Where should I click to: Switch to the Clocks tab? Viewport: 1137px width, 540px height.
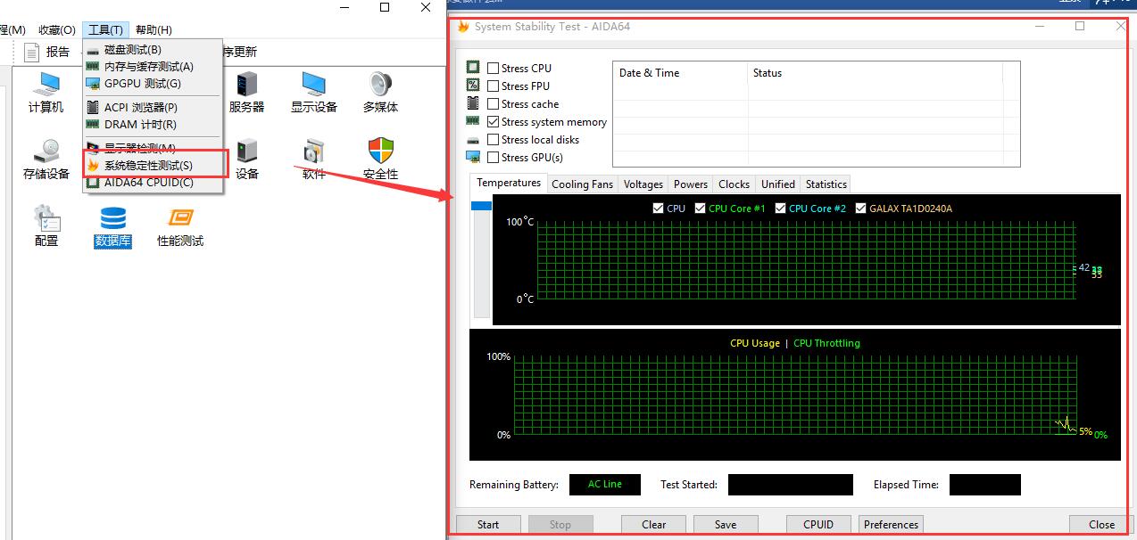tap(734, 184)
